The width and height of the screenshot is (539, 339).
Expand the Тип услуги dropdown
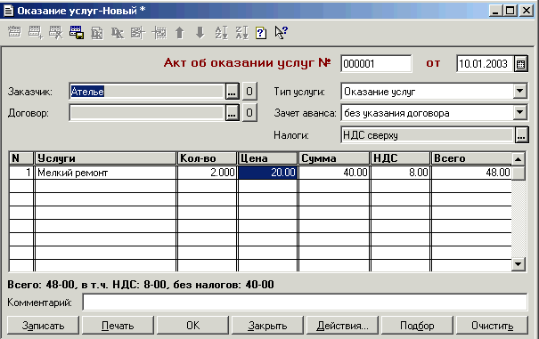point(519,92)
